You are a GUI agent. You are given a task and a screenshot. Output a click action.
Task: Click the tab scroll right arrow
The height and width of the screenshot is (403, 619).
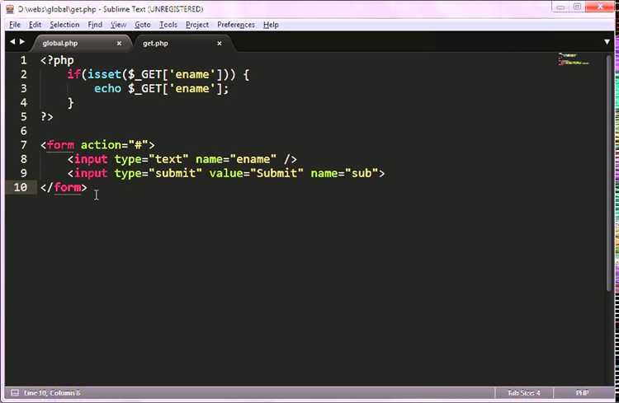point(22,41)
